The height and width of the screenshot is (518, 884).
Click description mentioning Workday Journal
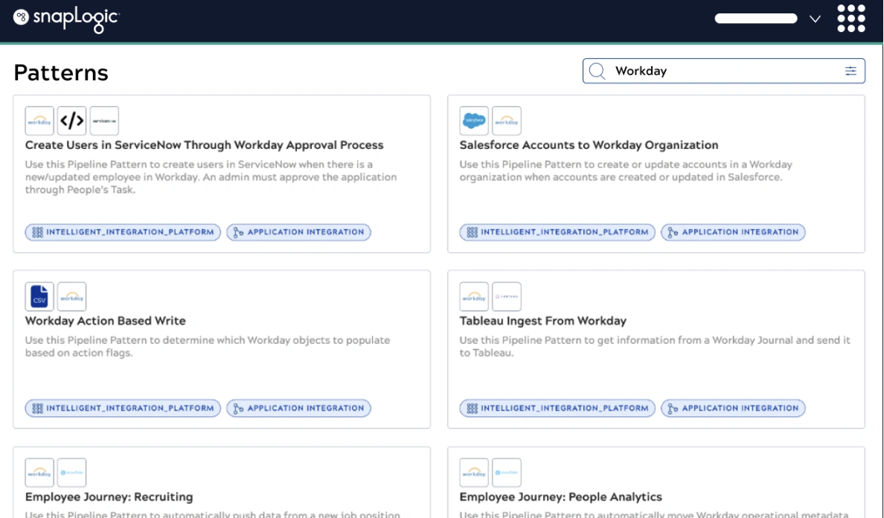click(x=655, y=347)
